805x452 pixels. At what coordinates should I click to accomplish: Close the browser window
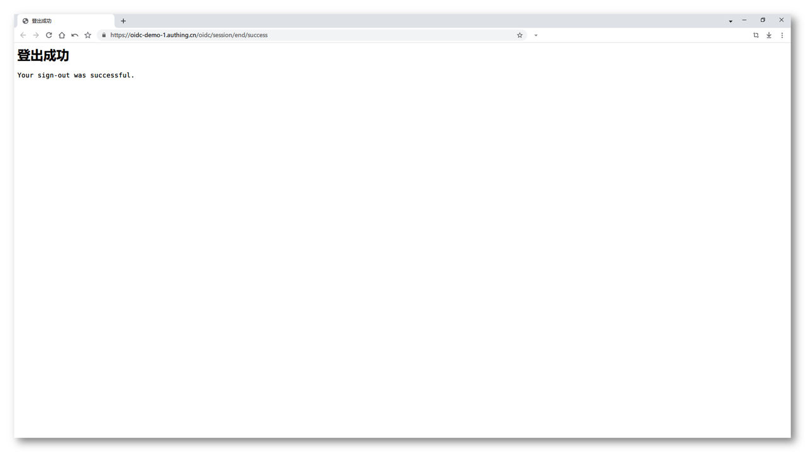pos(782,20)
